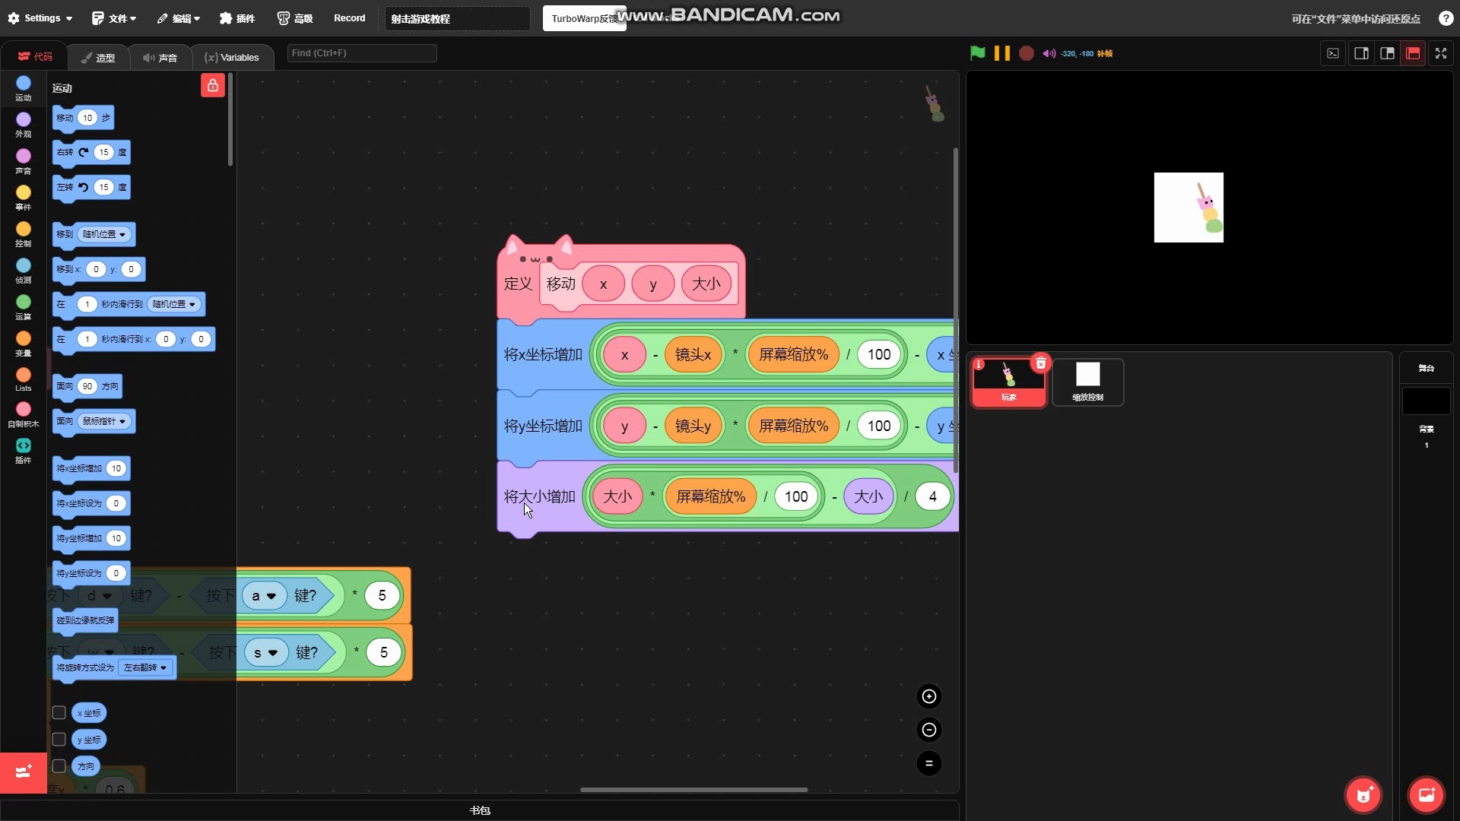
Task: Open the Settings dropdown menu
Action: 41,18
